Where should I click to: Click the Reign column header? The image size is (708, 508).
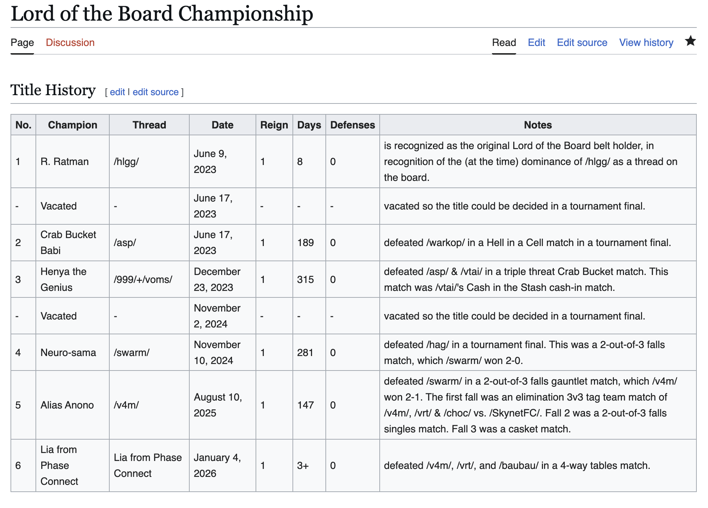point(274,125)
